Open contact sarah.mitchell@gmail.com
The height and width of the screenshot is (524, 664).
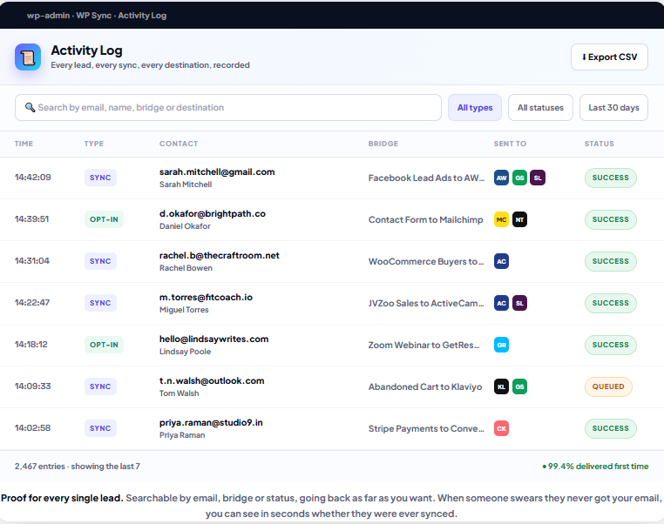217,172
